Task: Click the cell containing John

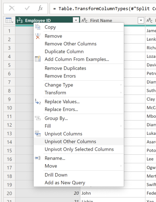Action: [x=113, y=193]
